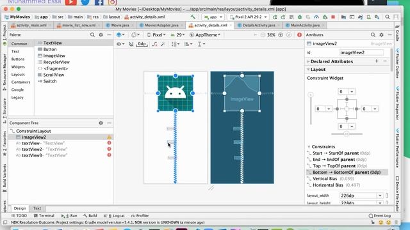This screenshot has width=410, height=230.
Task: Open YouTube icon in browser behind
Action: coord(71,3)
